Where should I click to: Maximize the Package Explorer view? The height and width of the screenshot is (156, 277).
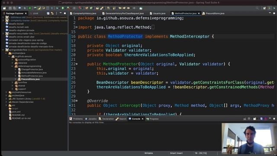[x=65, y=13]
